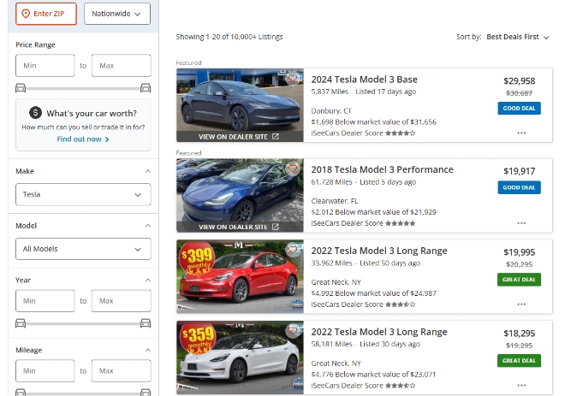This screenshot has height=396, width=565.
Task: Collapse the Year filter section
Action: 146,280
